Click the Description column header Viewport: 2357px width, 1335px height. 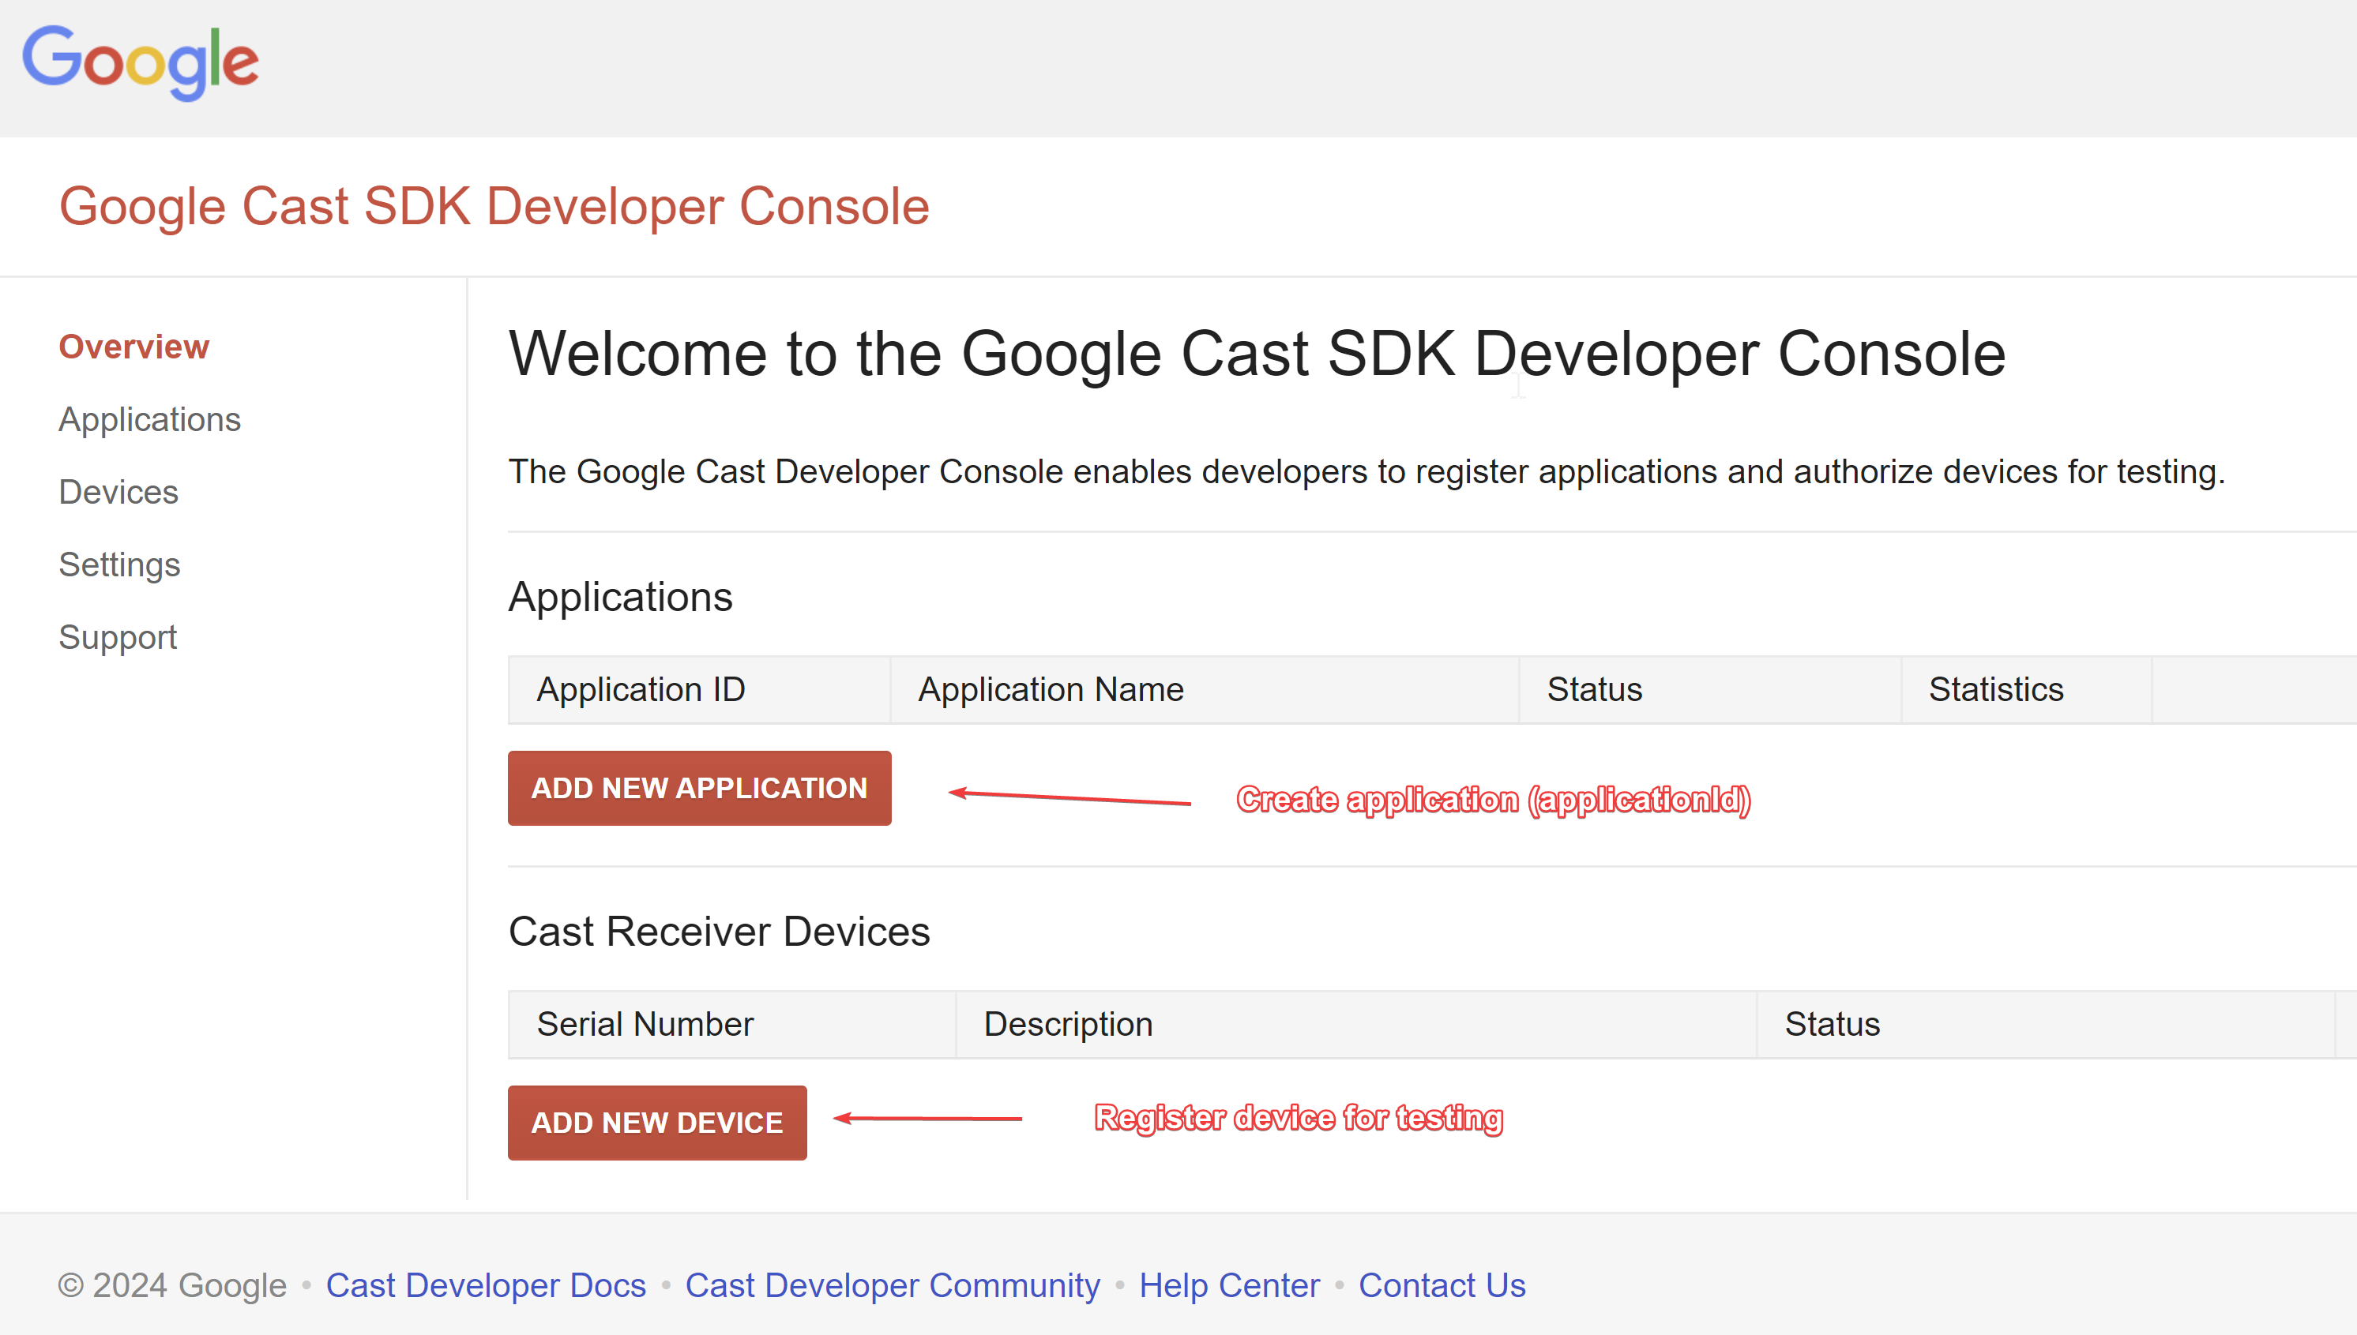1068,1024
